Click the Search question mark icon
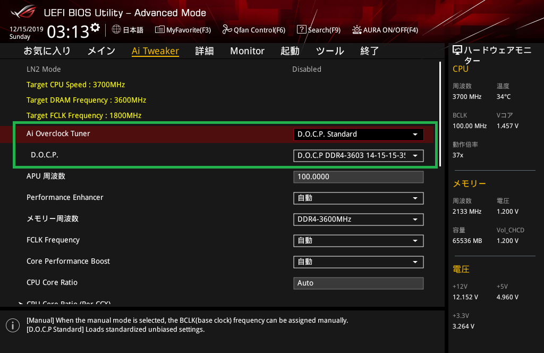 [x=302, y=29]
